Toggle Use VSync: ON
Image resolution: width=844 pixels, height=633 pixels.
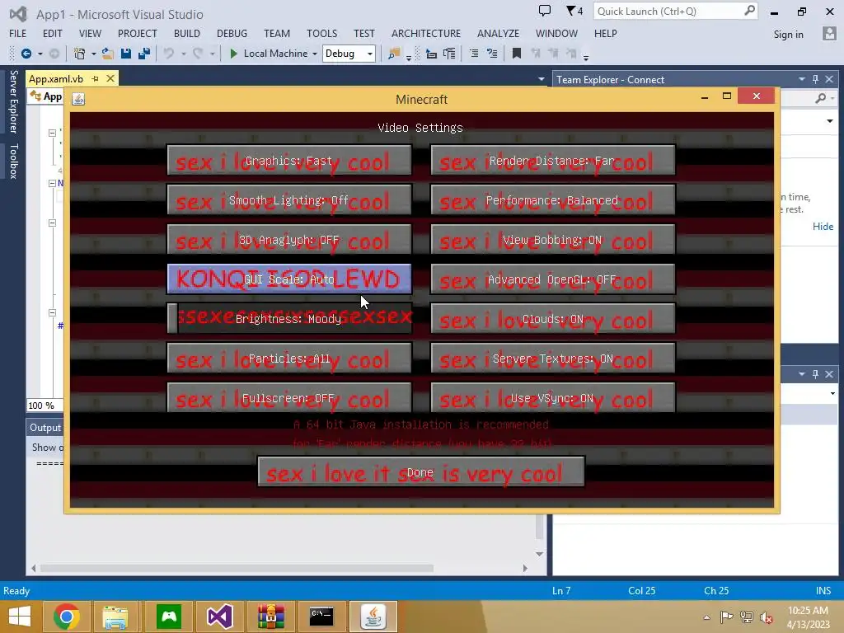pyautogui.click(x=552, y=398)
